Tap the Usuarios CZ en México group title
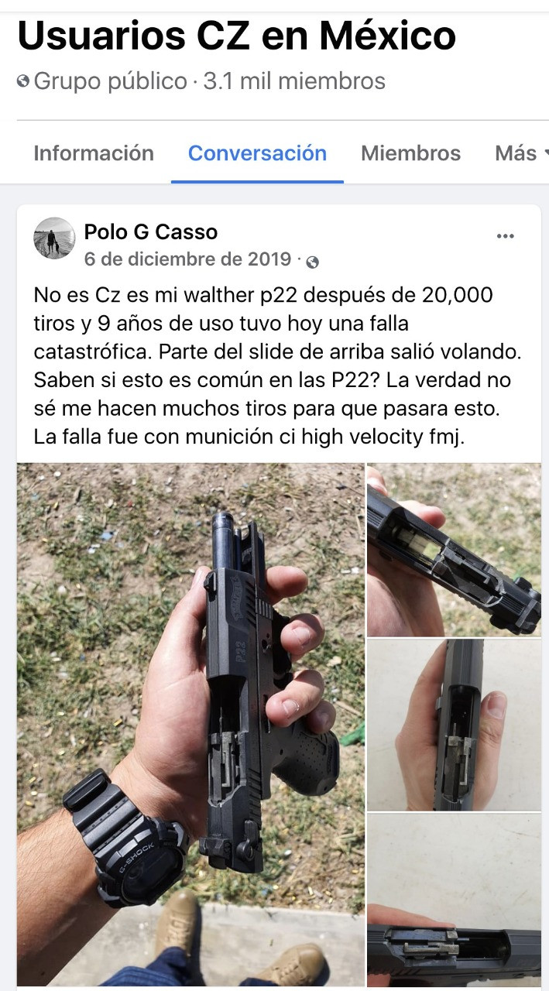The height and width of the screenshot is (991, 549). (x=237, y=36)
